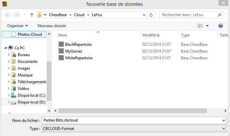Click the horizontal scrollbar thumb
This screenshot has width=230, height=136.
point(132,111)
